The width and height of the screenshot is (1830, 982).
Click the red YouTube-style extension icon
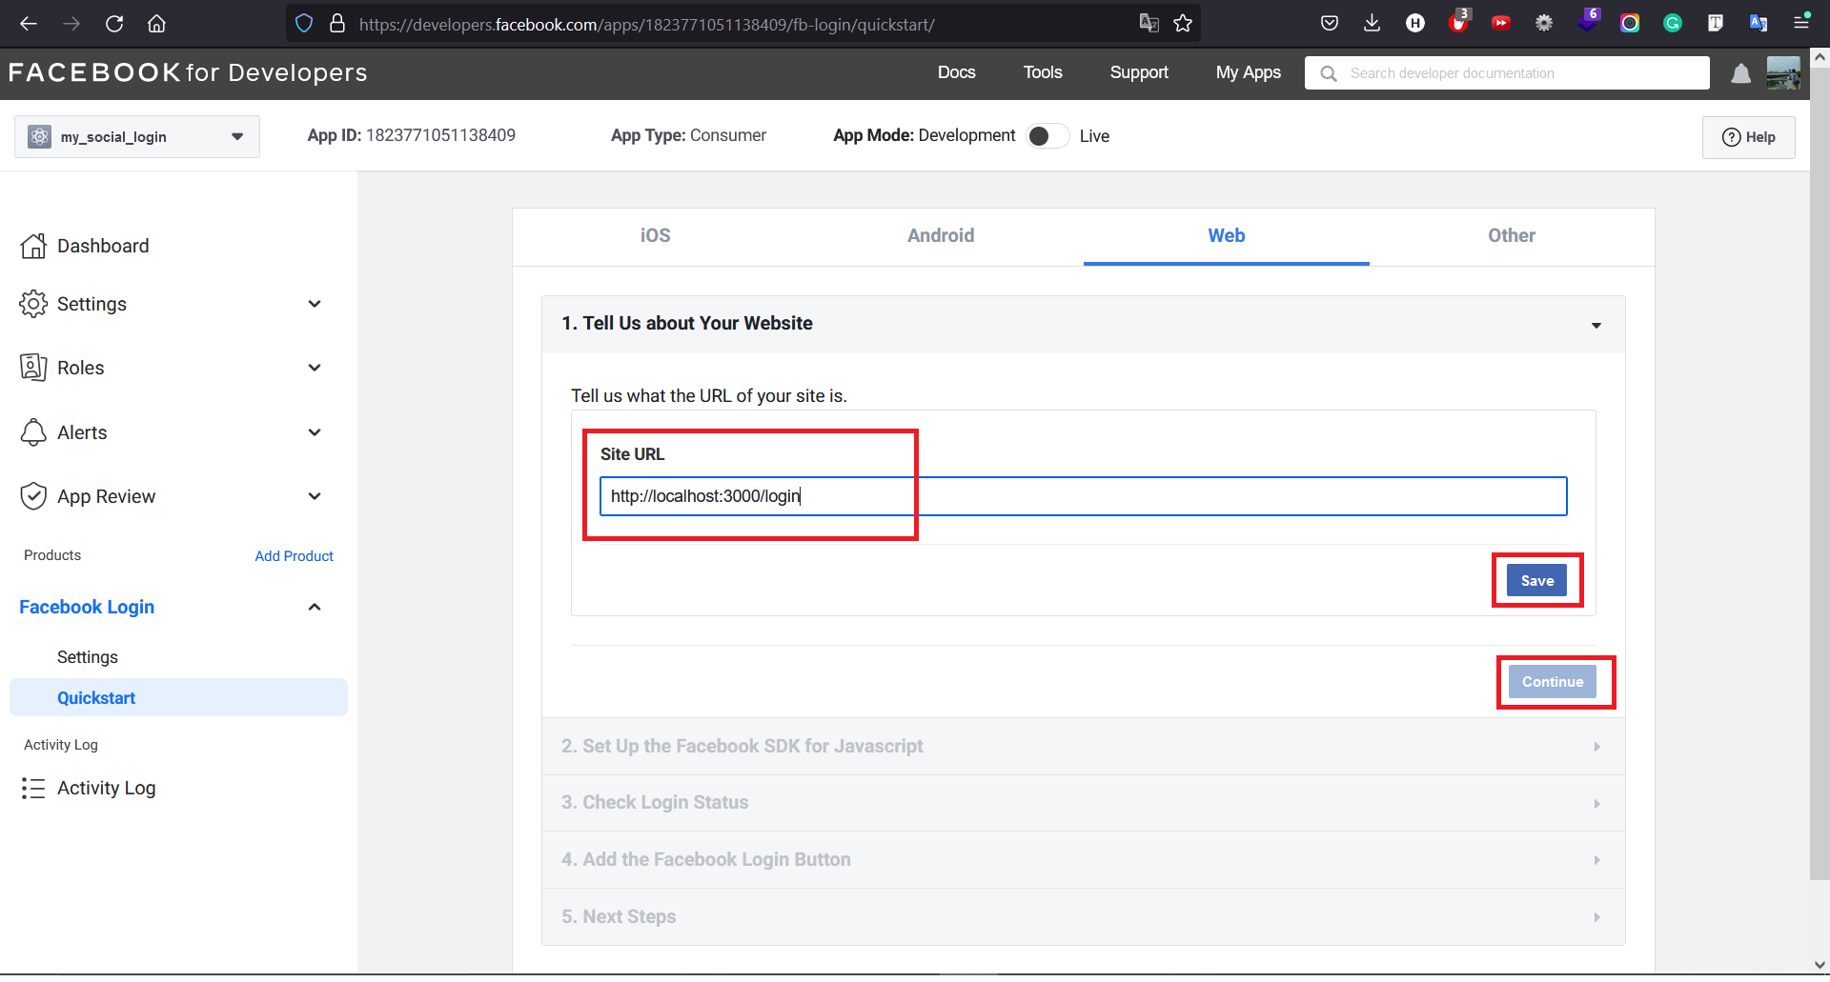1501,24
